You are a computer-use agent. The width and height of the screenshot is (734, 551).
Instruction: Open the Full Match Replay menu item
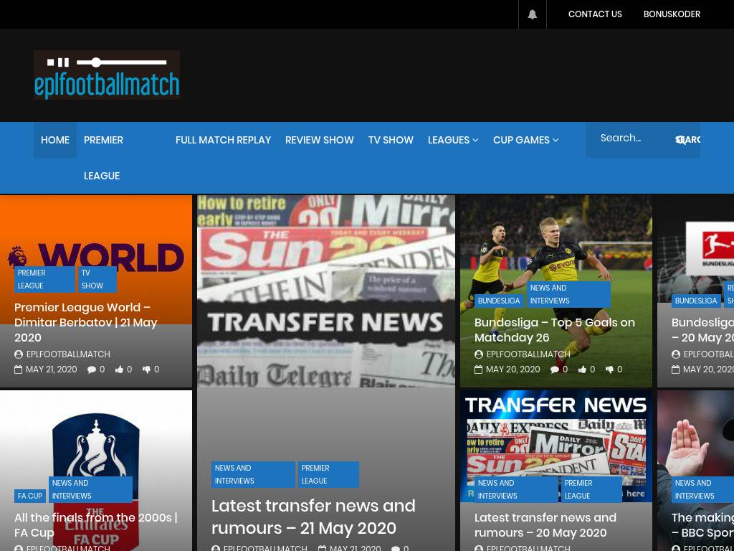223,140
